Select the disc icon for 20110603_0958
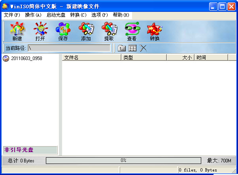The image size is (238, 175). coord(6,58)
